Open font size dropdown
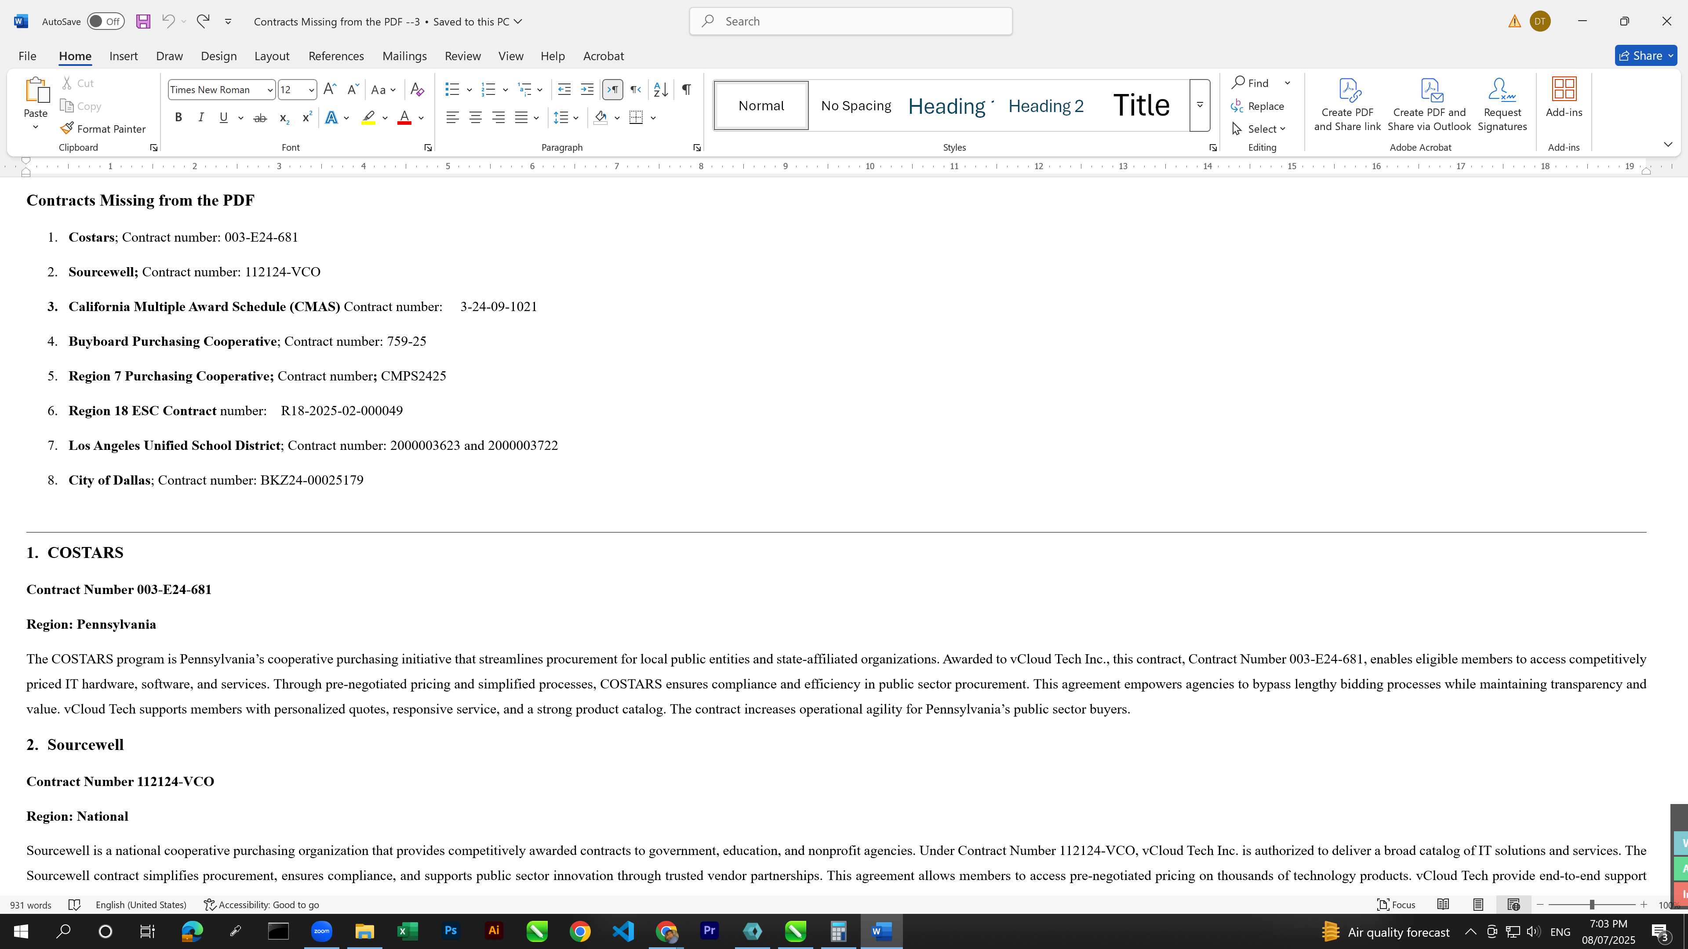 311,90
